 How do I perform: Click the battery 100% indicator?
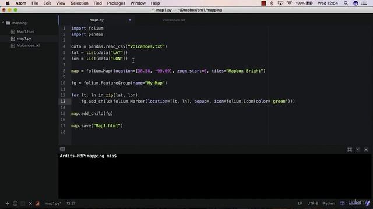coord(304,3)
